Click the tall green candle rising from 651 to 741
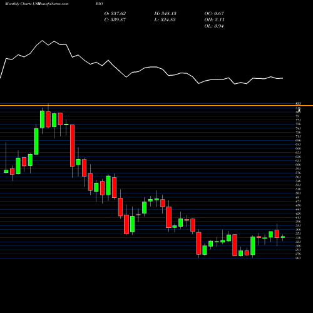The height and width of the screenshot is (313, 313). [36, 141]
